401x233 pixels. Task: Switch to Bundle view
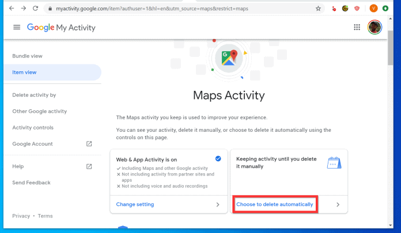pyautogui.click(x=27, y=56)
